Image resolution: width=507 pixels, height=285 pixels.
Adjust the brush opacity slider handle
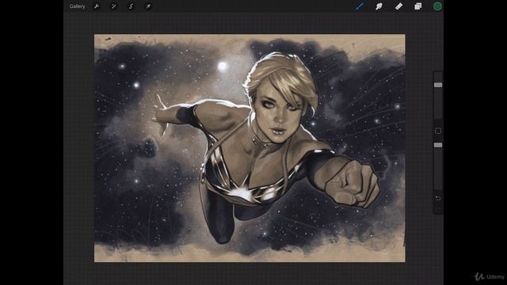pos(438,145)
